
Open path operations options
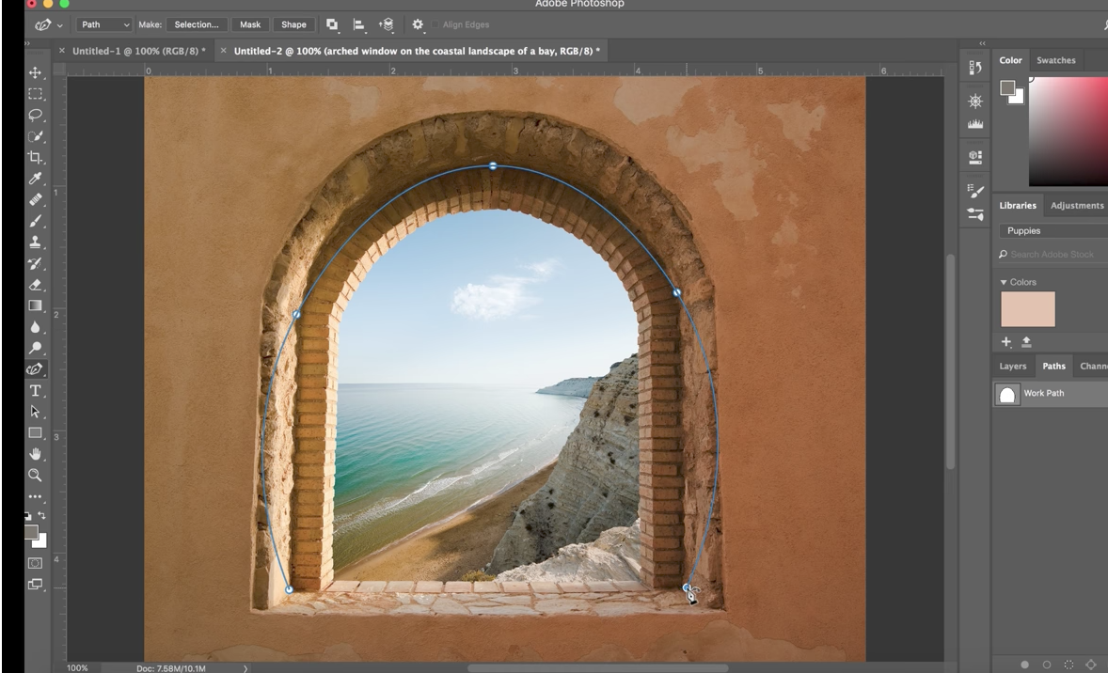click(332, 24)
